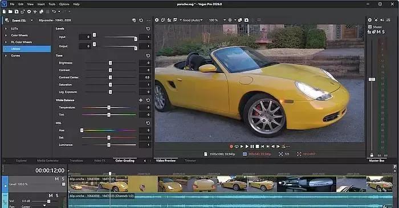Expand the RL Color Wheels category
This screenshot has height=208, width=399.
click(6, 42)
